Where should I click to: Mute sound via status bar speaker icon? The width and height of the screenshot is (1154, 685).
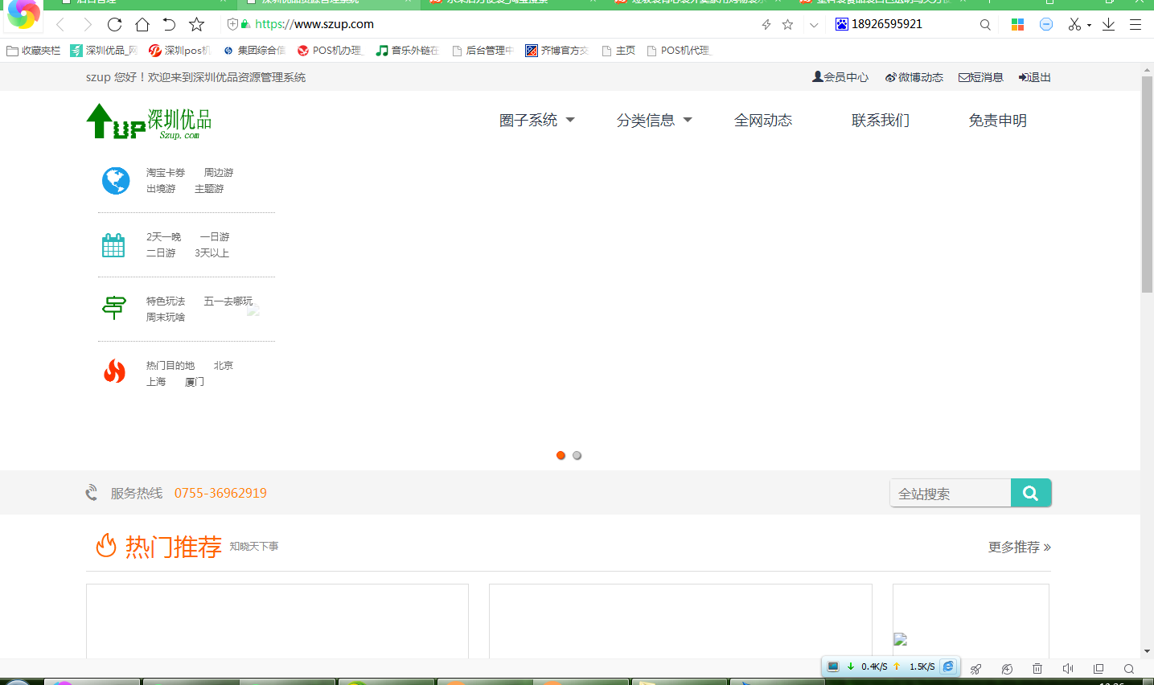pos(1068,669)
